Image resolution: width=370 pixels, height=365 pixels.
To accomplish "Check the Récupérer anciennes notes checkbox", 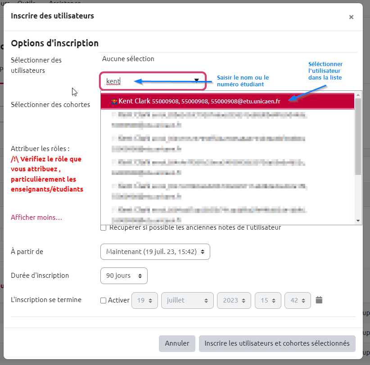I will tap(104, 228).
